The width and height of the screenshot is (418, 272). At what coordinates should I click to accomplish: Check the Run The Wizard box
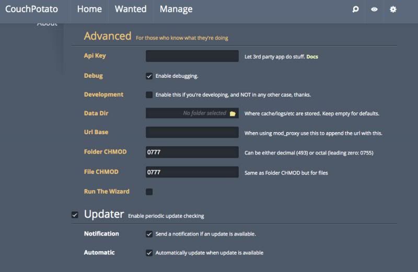[x=149, y=192]
